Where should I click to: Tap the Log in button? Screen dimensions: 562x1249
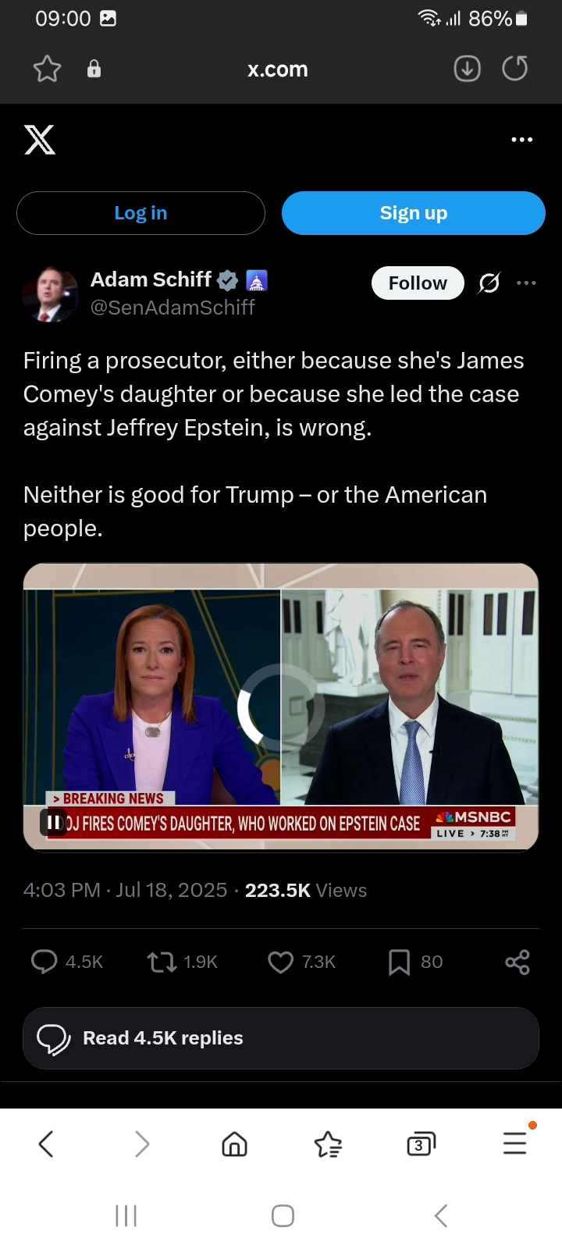[140, 213]
